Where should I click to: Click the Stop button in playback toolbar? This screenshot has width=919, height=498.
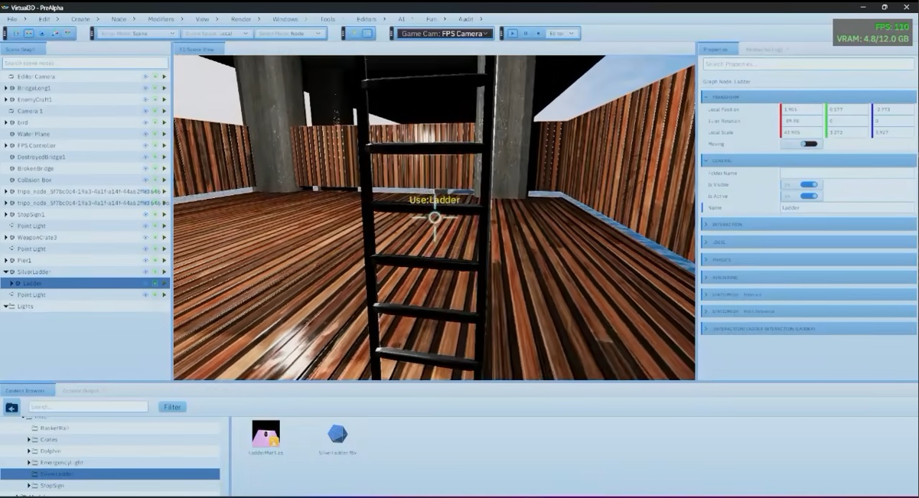coord(538,34)
